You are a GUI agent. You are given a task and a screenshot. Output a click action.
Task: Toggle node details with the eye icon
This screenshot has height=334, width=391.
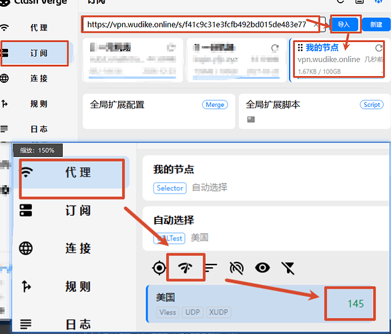tap(262, 268)
